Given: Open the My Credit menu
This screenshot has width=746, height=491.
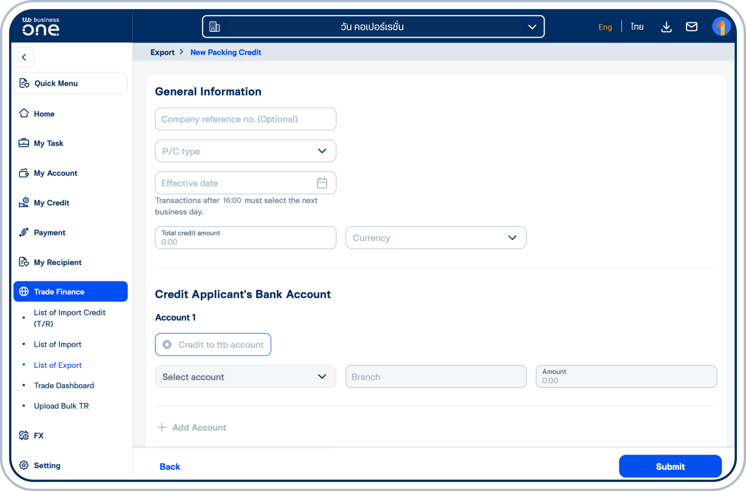Looking at the screenshot, I should (x=51, y=203).
